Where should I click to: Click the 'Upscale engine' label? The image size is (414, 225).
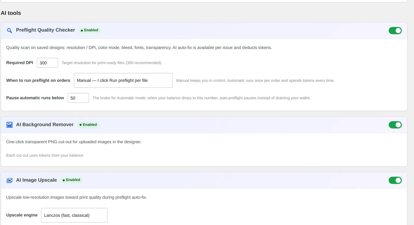[x=22, y=215]
